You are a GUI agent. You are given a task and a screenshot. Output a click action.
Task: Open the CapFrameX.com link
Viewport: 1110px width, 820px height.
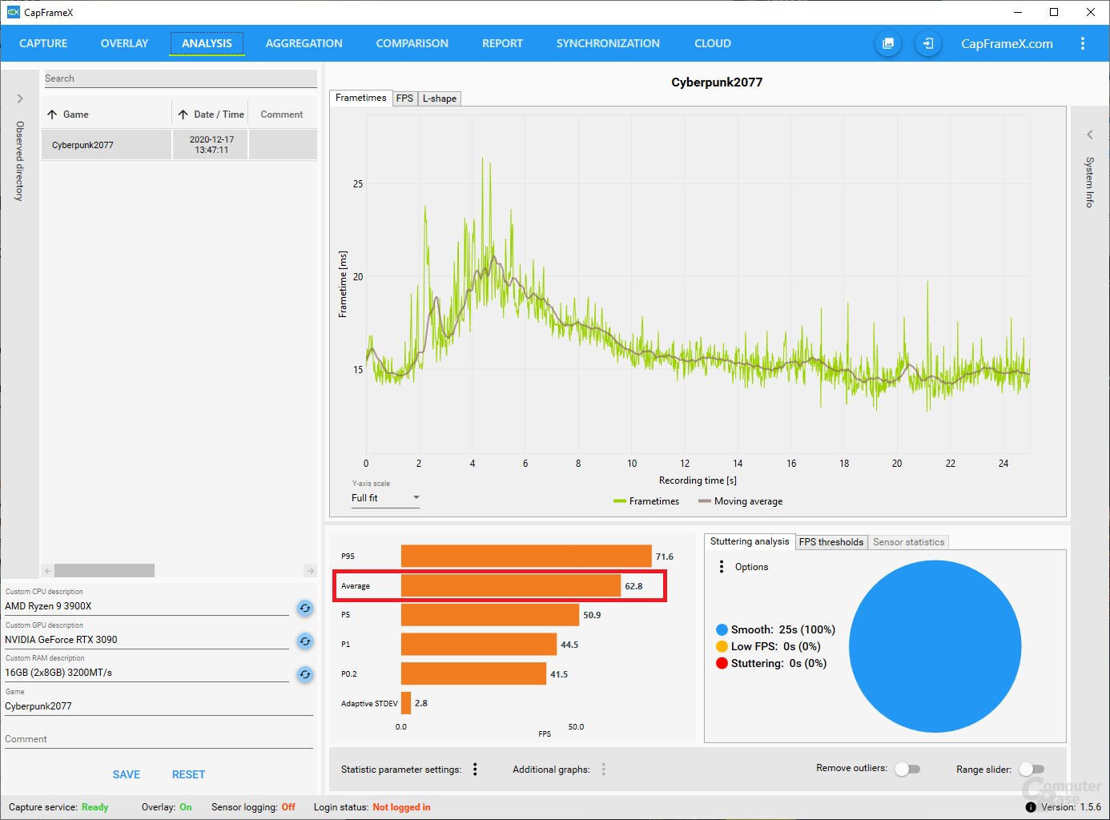pyautogui.click(x=1007, y=43)
